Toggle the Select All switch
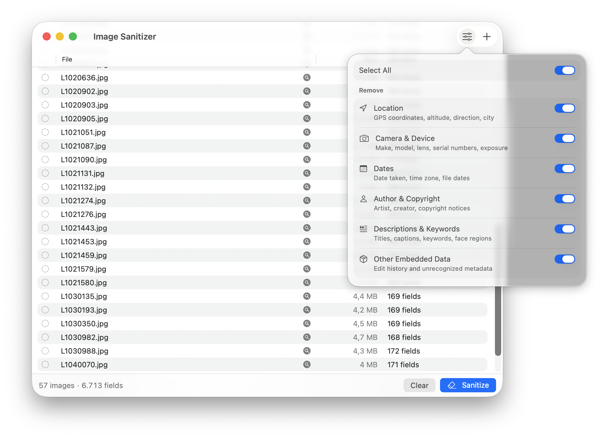 coord(565,70)
